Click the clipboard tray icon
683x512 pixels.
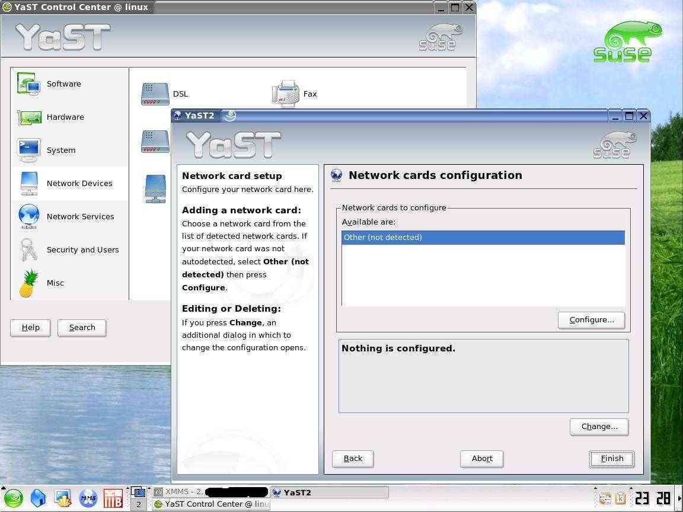tap(605, 498)
